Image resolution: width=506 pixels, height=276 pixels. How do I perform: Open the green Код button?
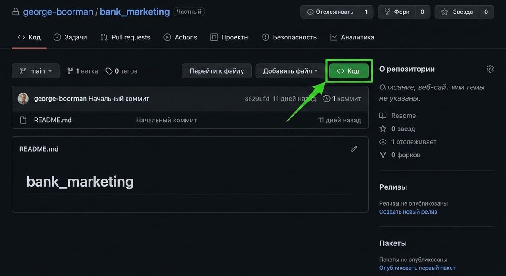point(348,71)
